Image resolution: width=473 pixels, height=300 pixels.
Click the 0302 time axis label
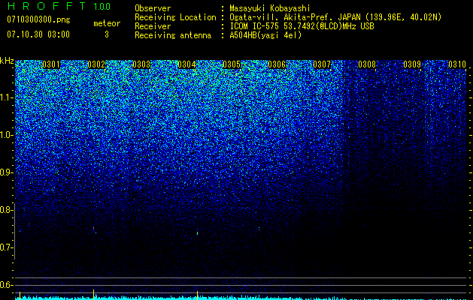point(96,64)
